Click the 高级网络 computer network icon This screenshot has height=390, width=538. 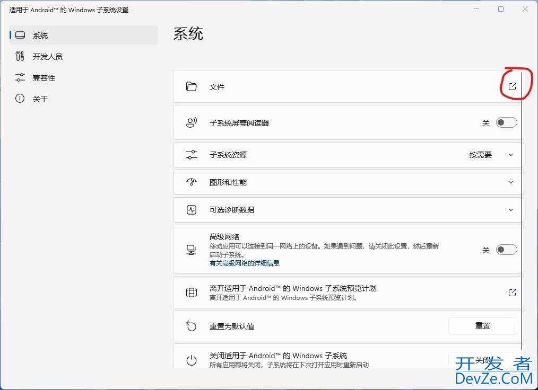tap(192, 250)
